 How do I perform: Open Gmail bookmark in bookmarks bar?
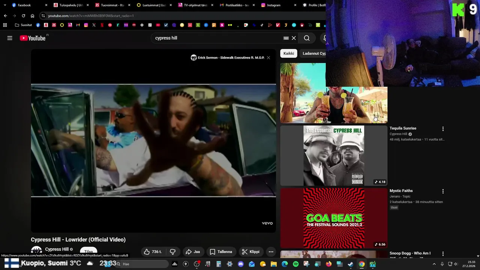[x=78, y=25]
